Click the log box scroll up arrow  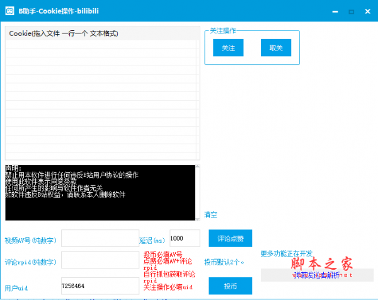pyautogui.click(x=198, y=166)
